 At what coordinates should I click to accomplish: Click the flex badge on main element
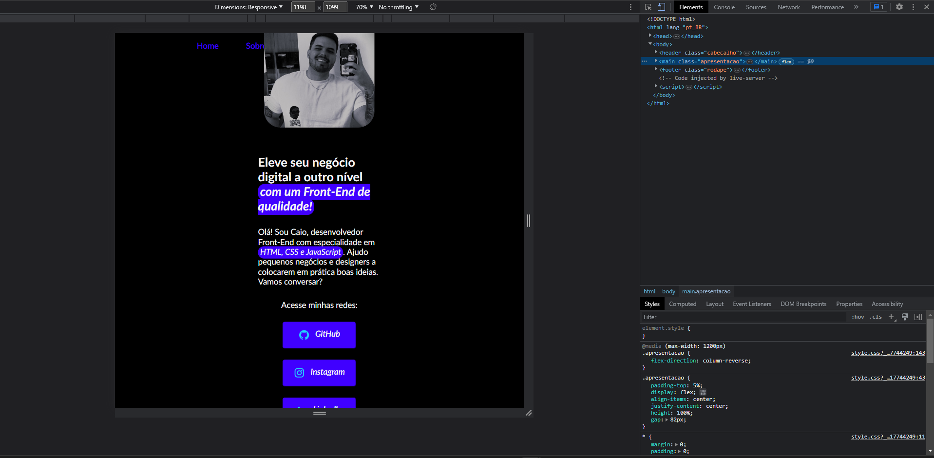point(786,62)
